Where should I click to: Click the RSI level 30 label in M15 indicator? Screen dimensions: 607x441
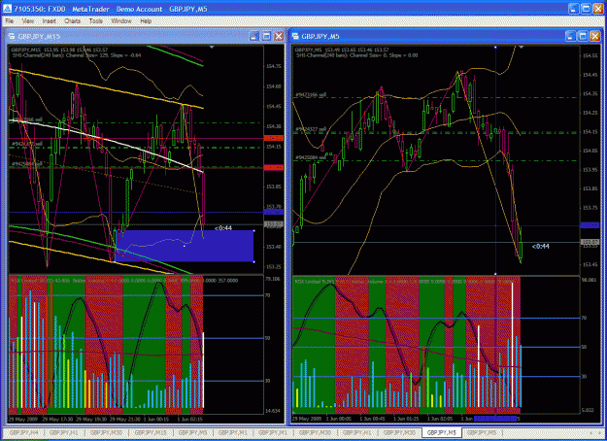(267, 381)
